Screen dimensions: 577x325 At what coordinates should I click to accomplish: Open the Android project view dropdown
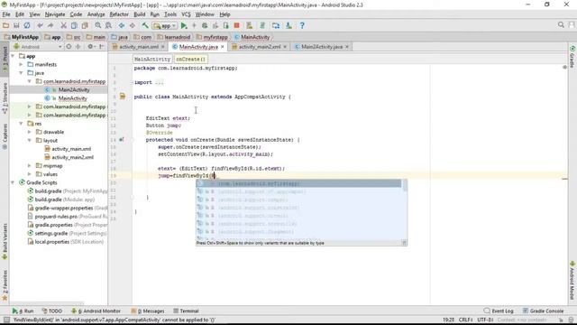[x=37, y=47]
